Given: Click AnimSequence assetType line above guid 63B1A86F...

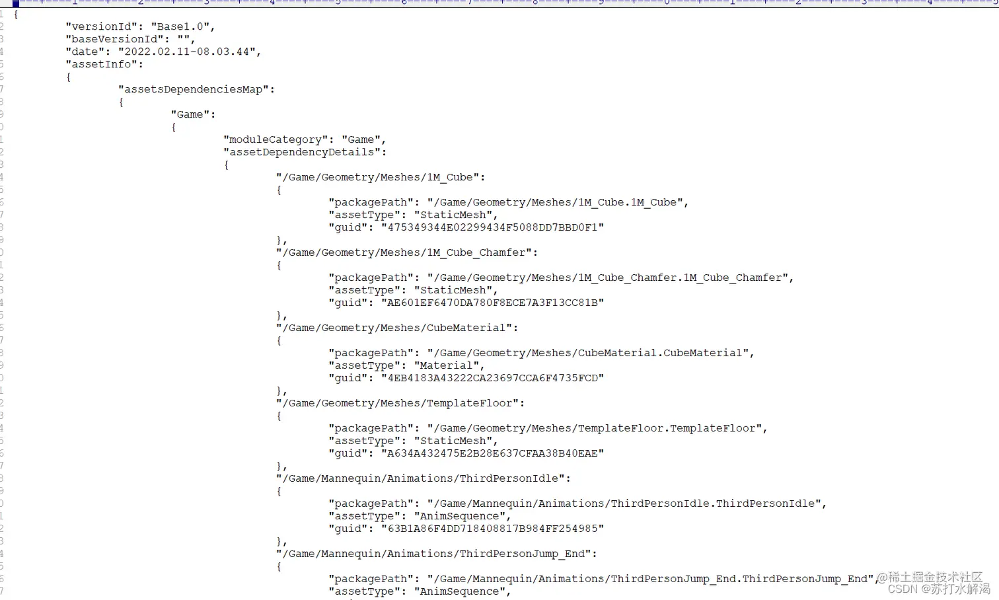Looking at the screenshot, I should click(x=420, y=517).
